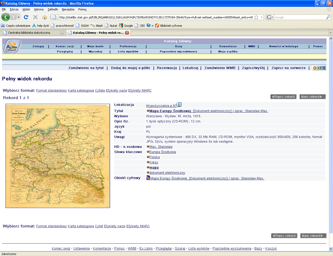Close the Centralna biblioteka statystyczna tab
The image size is (333, 256).
pos(62,33)
